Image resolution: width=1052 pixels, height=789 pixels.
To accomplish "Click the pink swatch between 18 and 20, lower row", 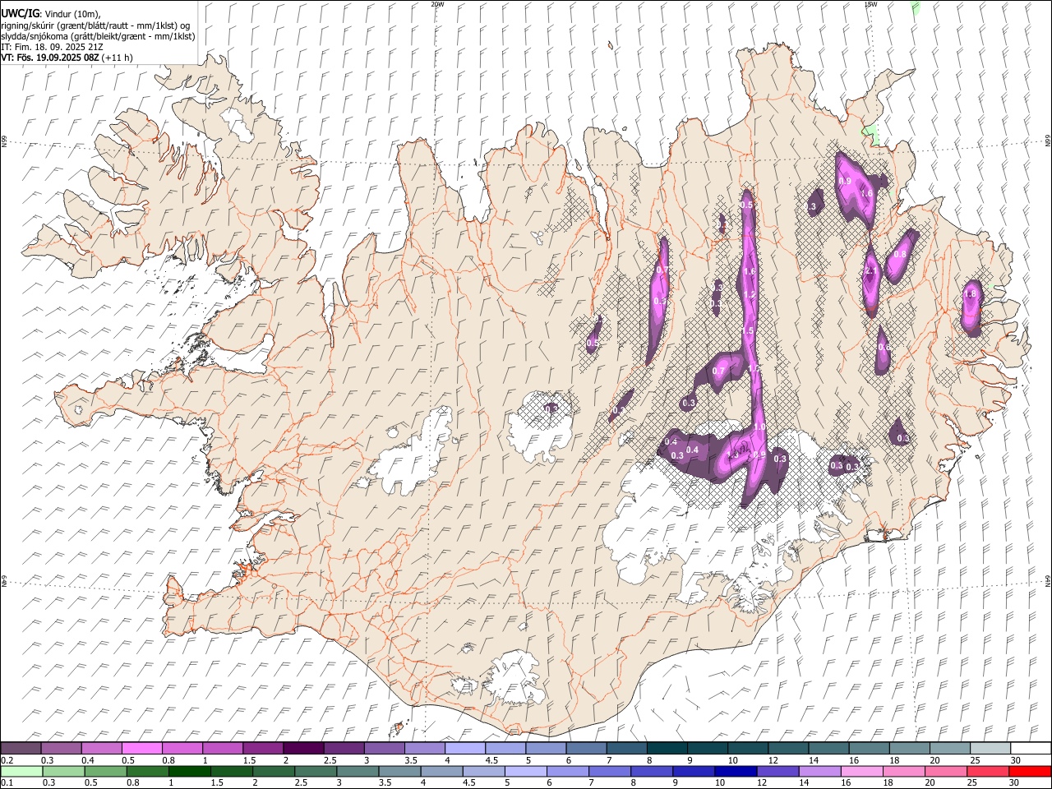I will 904,771.
